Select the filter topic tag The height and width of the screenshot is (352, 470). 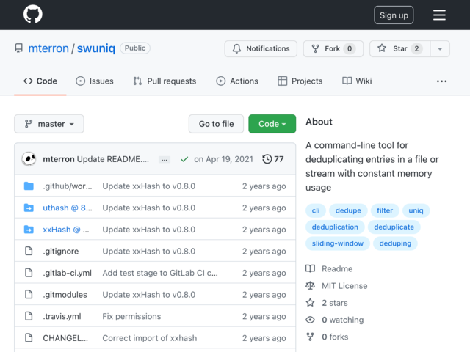(x=385, y=210)
